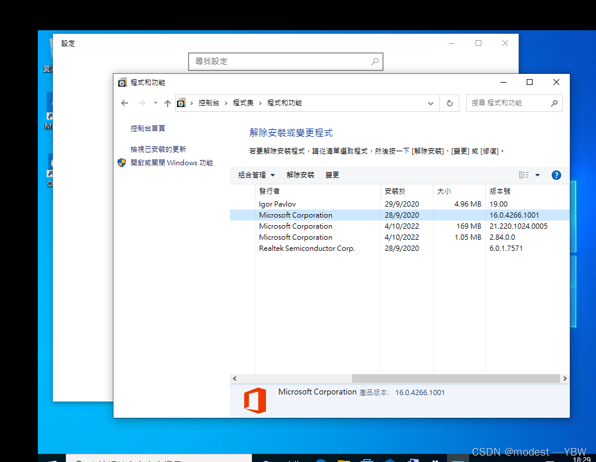Click the shield icon beside Windows 功能
The width and height of the screenshot is (596, 462).
pos(122,162)
